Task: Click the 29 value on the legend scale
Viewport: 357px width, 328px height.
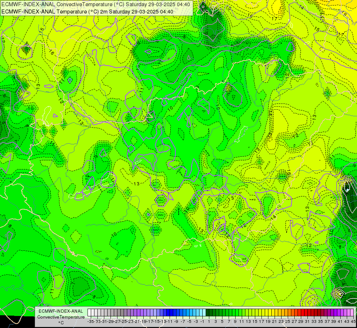Action: (x=301, y=321)
